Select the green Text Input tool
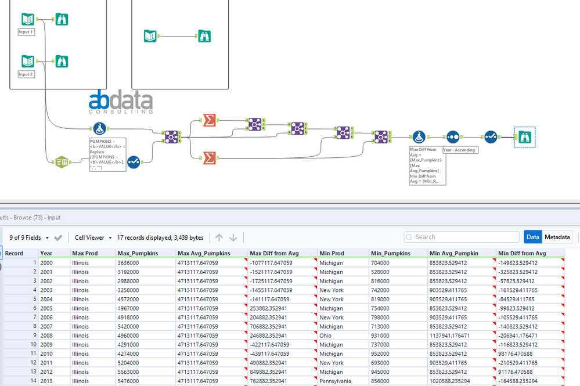Screen dimensions: 580x386 click(x=62, y=162)
